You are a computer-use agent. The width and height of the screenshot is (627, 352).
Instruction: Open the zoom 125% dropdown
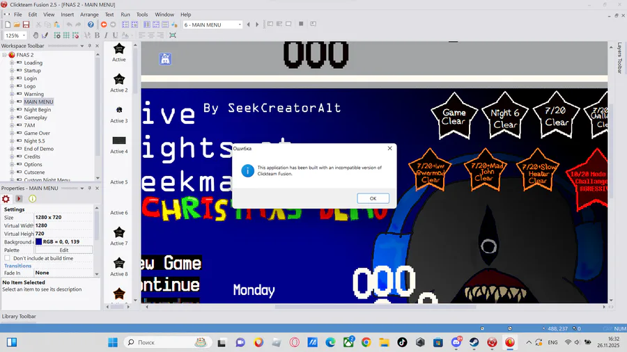[x=24, y=35]
